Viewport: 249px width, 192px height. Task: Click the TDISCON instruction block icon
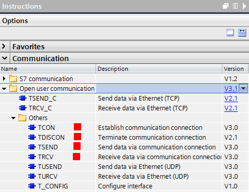pos(32,137)
